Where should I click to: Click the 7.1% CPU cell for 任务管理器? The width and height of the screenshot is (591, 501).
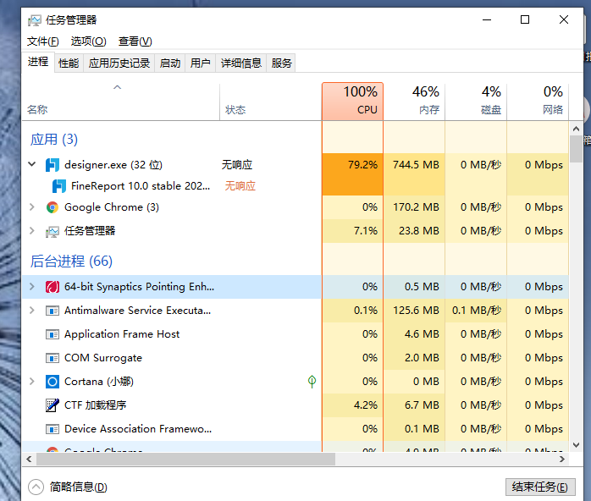coord(352,231)
